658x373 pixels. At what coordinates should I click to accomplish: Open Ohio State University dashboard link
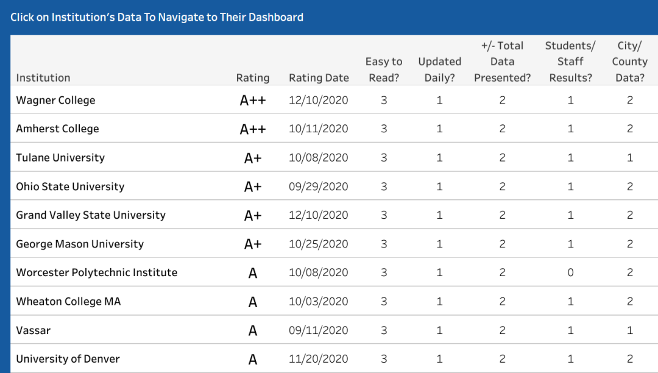coord(70,187)
